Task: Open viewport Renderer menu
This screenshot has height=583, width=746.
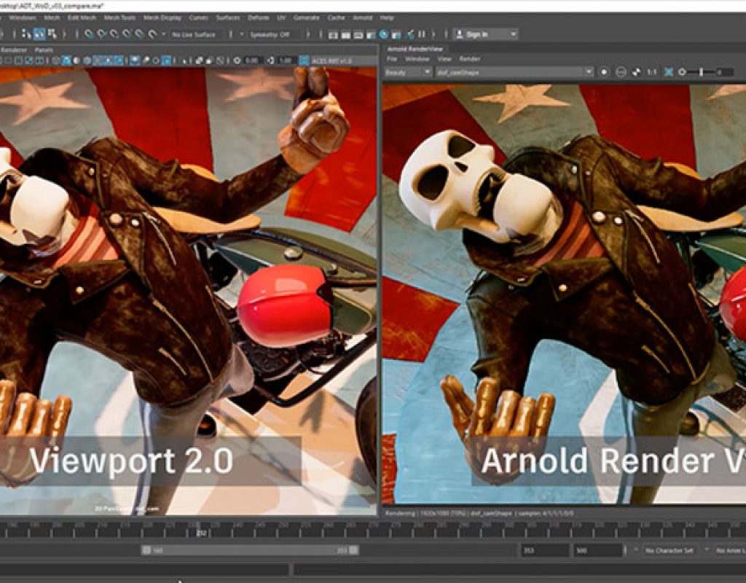Action: [13, 50]
